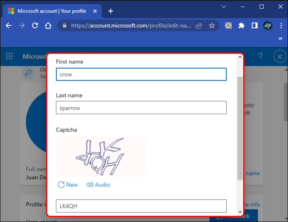Image resolution: width=288 pixels, height=222 pixels.
Task: Click the captcha answer field
Action: pyautogui.click(x=141, y=206)
